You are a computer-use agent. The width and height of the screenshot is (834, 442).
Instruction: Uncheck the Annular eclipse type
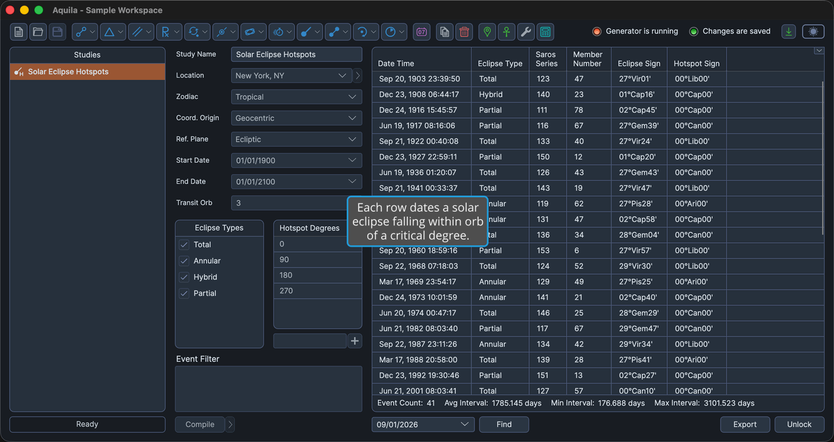pyautogui.click(x=184, y=261)
